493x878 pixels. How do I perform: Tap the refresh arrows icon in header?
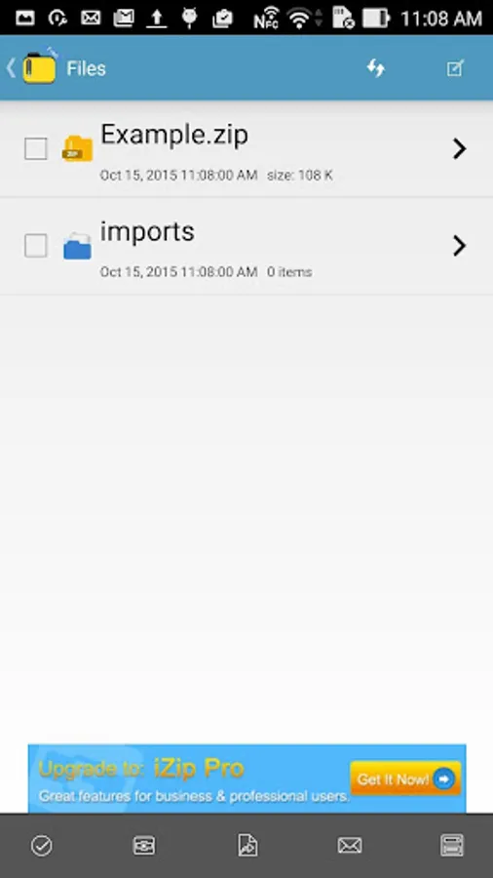[x=376, y=68]
